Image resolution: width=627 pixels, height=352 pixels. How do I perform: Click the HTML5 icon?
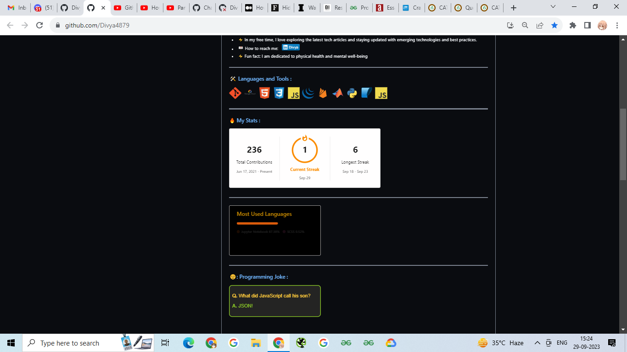pos(264,93)
